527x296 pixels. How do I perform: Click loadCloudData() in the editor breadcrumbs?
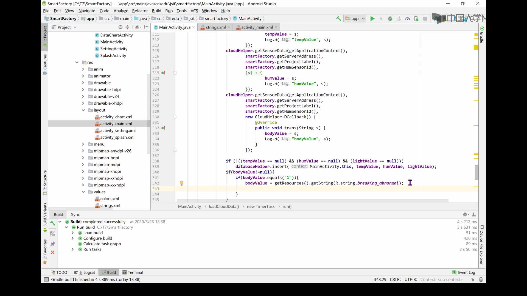[224, 207]
